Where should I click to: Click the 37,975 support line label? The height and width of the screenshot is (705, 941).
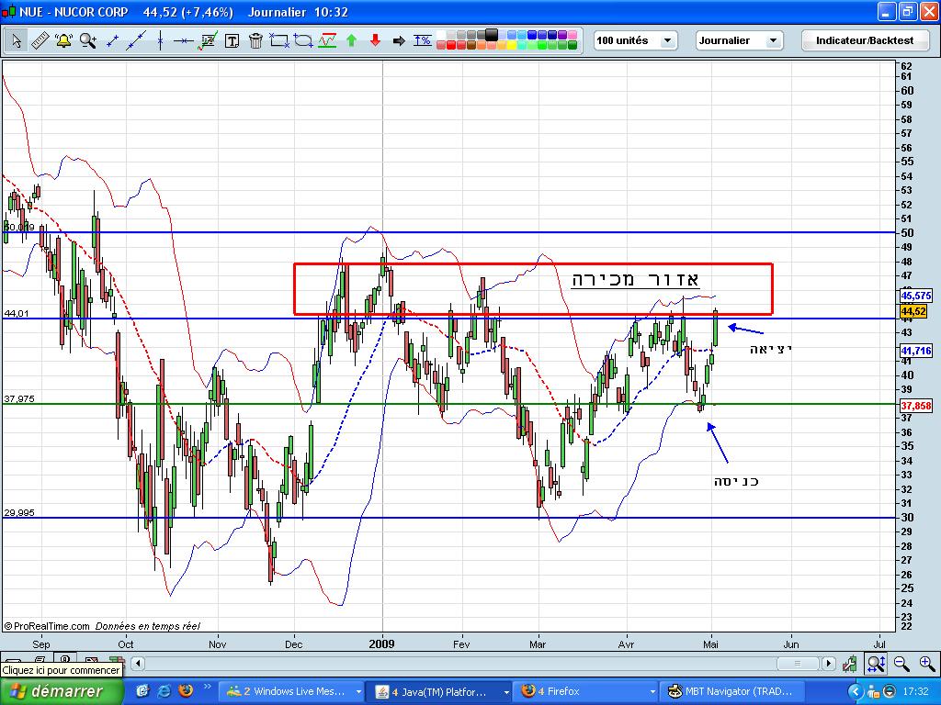(x=19, y=398)
